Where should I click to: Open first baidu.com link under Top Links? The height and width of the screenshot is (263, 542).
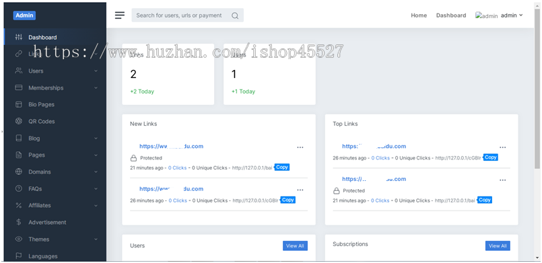click(x=374, y=146)
